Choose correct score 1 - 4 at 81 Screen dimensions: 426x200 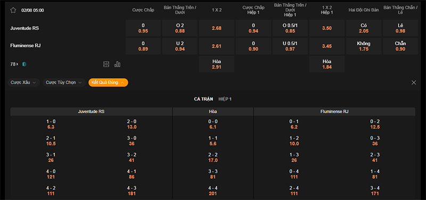[375, 174]
